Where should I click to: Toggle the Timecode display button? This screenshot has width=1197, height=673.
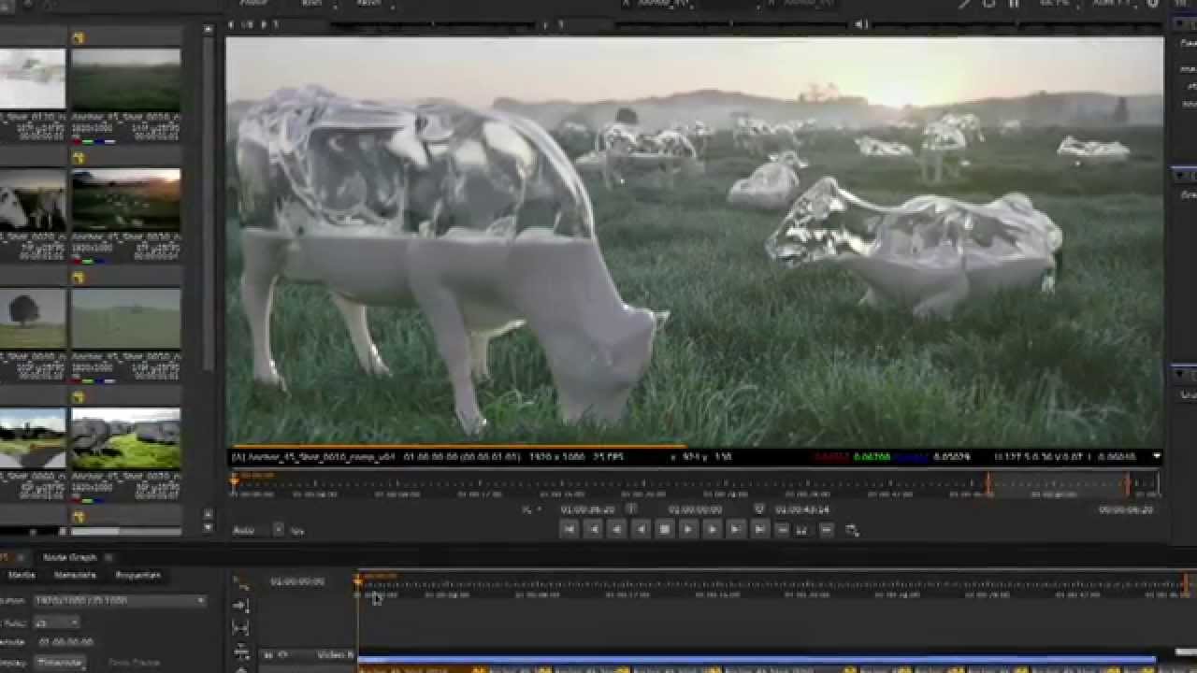point(61,662)
